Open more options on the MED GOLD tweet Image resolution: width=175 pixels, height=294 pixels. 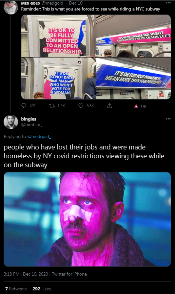pos(168,3)
